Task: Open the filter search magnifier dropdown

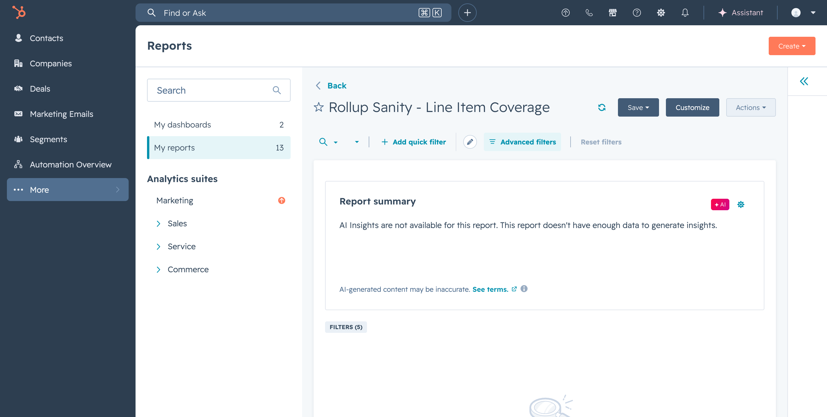Action: click(328, 142)
